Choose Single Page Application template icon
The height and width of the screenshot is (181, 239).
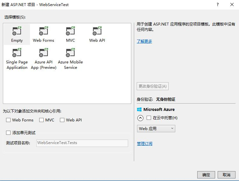click(x=17, y=52)
